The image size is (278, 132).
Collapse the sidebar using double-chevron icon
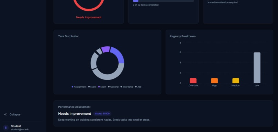(6, 115)
